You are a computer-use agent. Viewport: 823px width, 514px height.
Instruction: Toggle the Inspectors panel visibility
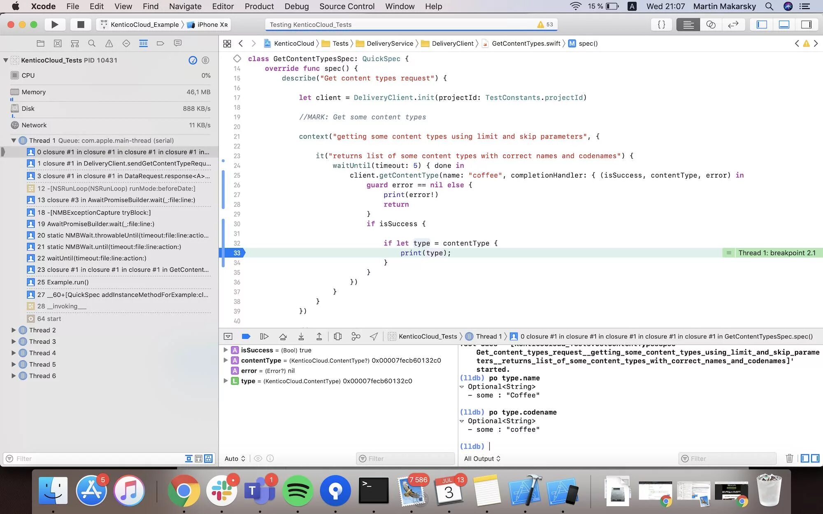807,25
